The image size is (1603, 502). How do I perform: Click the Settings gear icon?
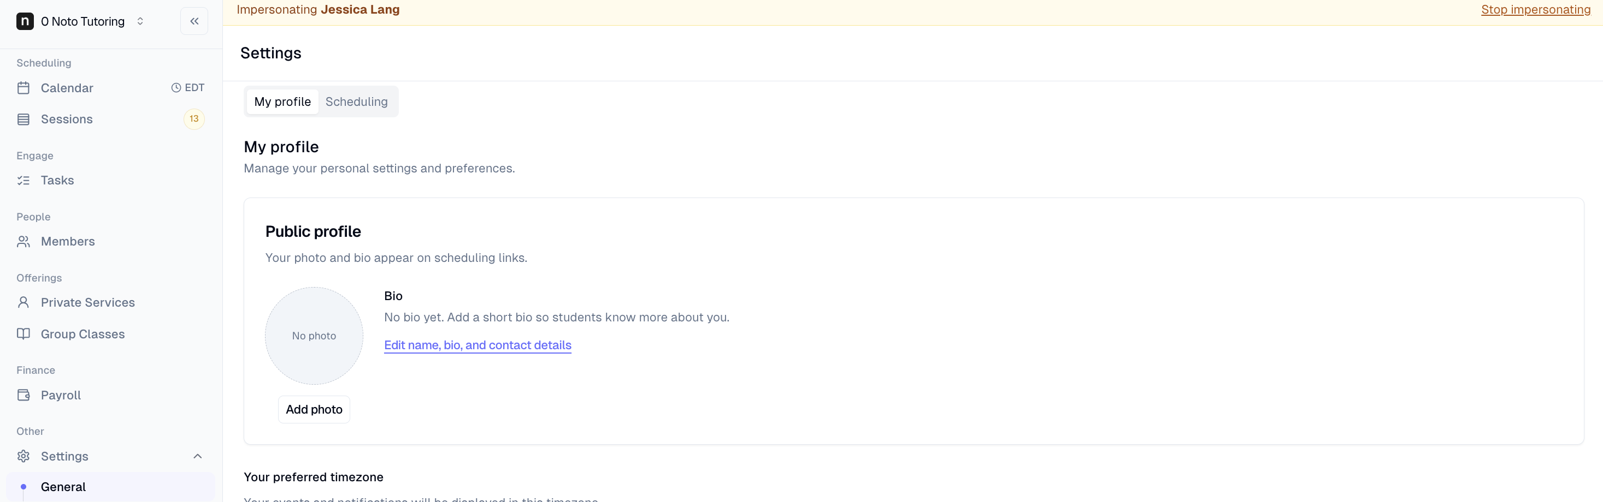point(23,456)
